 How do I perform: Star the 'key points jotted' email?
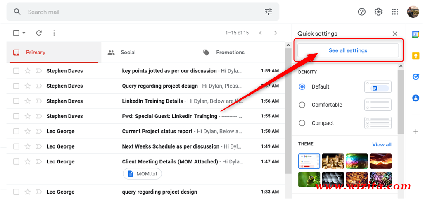click(x=28, y=71)
